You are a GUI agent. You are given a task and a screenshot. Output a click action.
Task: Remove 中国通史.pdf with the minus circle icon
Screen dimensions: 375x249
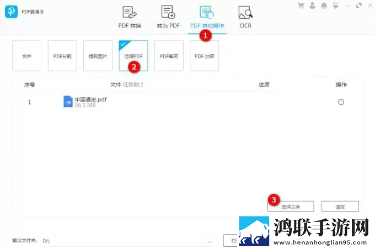[341, 102]
